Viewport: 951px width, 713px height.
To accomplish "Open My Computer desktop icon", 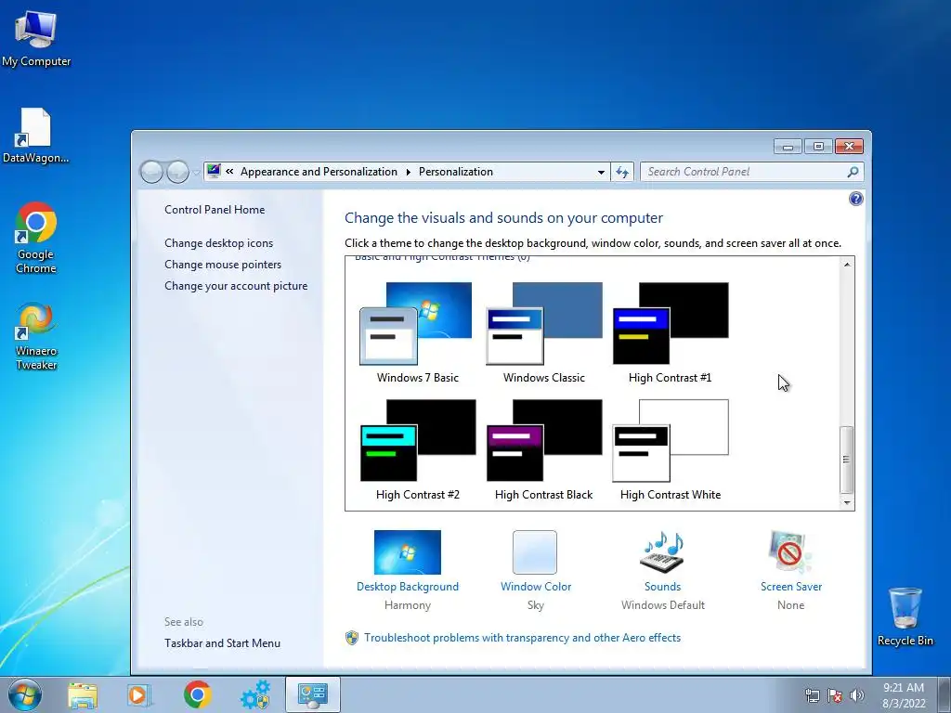I will (x=36, y=37).
